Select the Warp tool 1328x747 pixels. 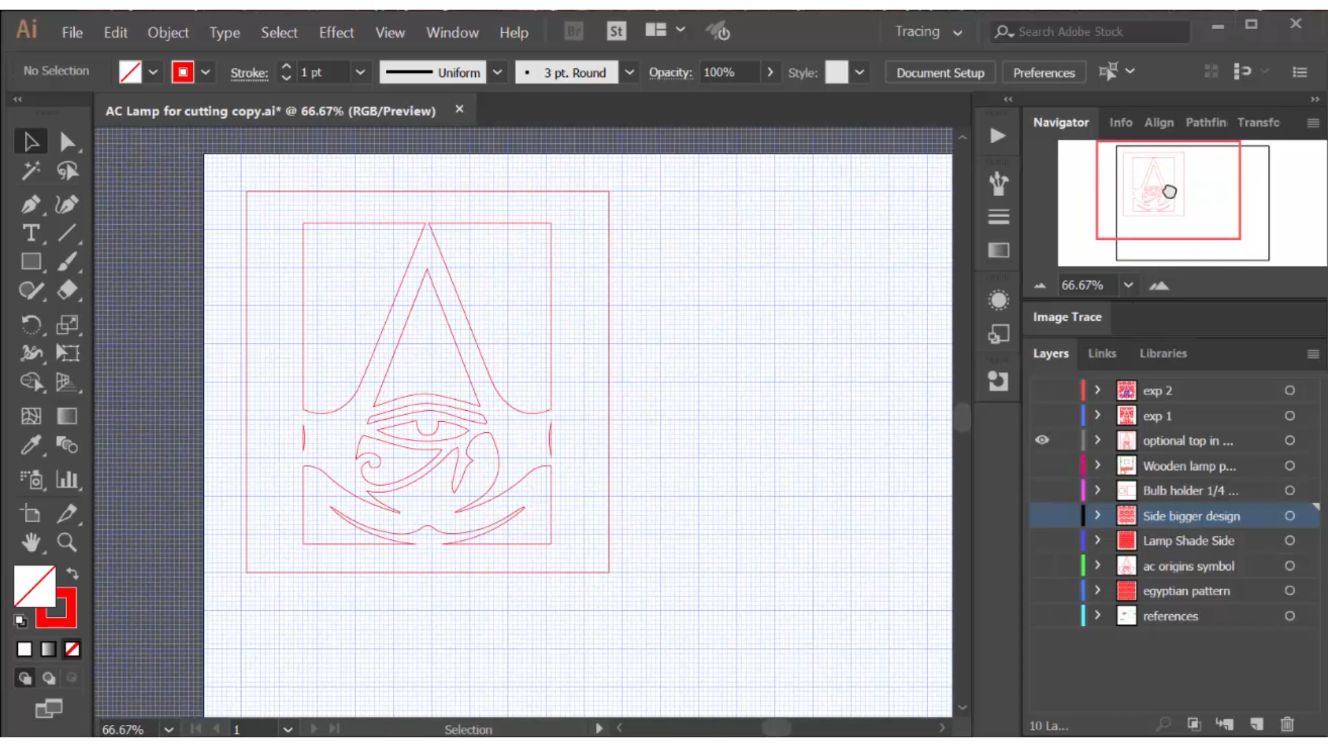[30, 353]
